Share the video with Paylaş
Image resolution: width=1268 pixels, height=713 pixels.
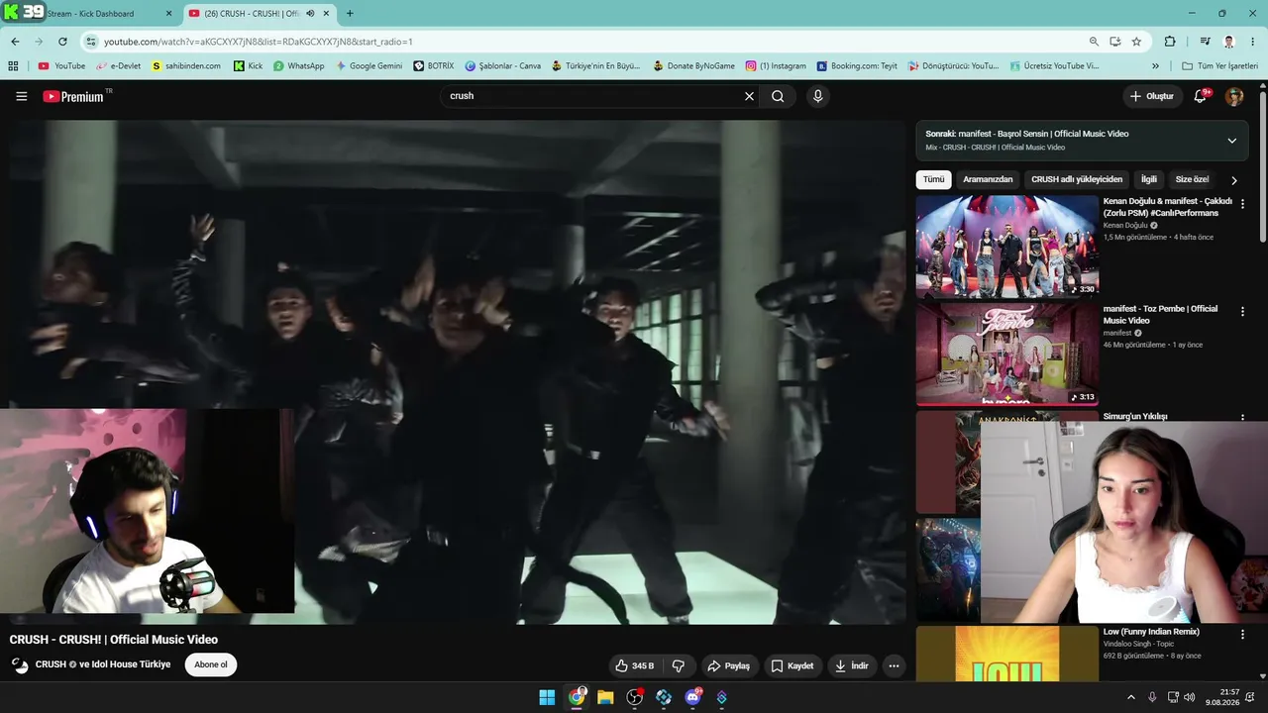[728, 665]
